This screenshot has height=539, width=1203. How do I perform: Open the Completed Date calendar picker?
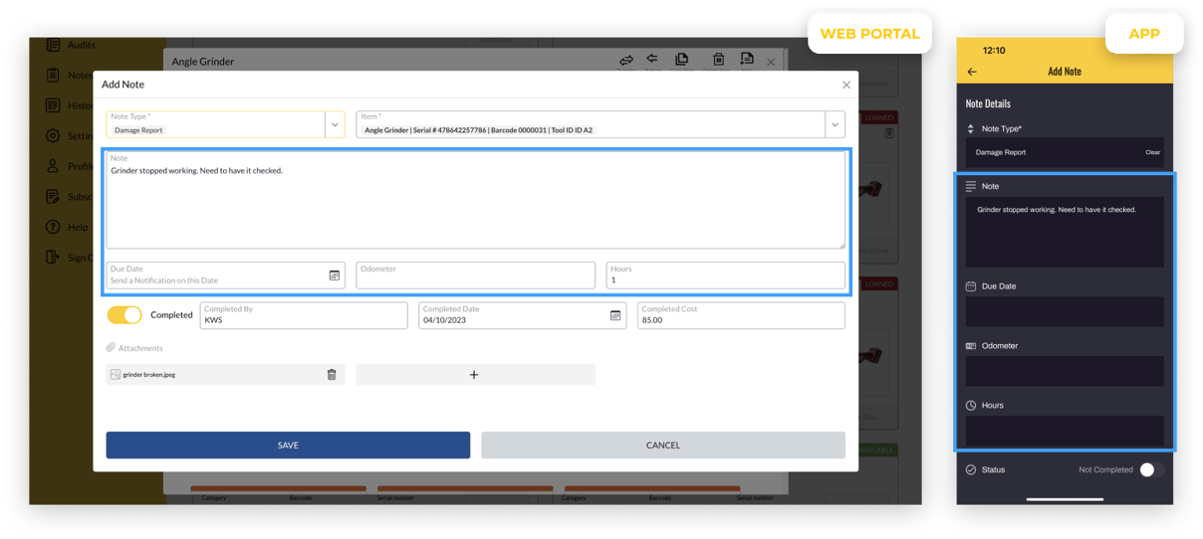[x=615, y=316]
